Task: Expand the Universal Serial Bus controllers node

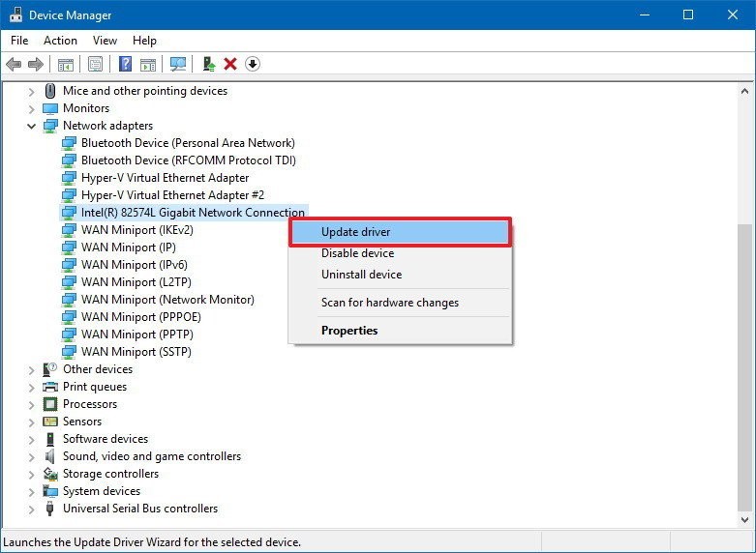Action: click(x=32, y=509)
